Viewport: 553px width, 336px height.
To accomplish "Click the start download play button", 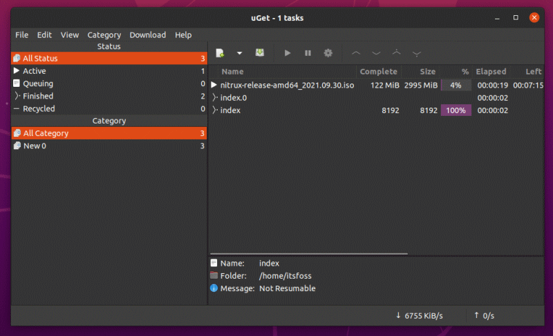I will (288, 53).
